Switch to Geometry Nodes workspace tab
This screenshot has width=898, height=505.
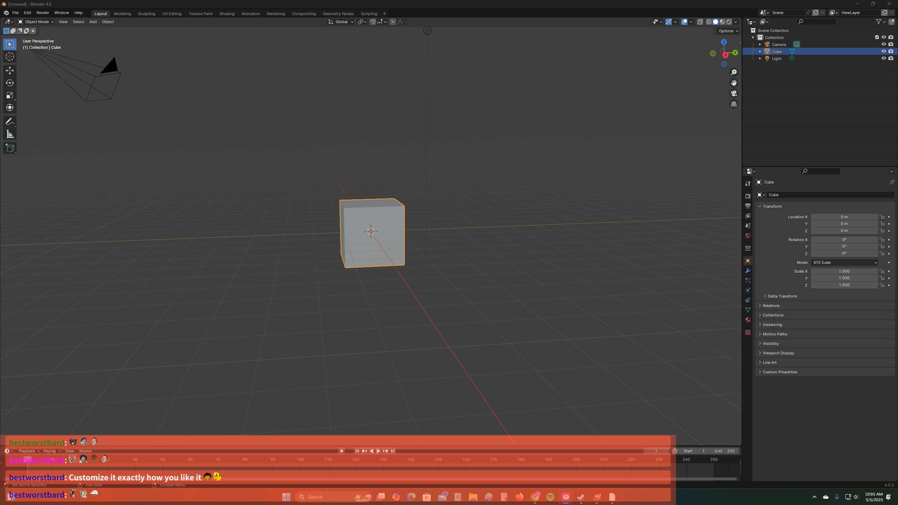(x=338, y=14)
